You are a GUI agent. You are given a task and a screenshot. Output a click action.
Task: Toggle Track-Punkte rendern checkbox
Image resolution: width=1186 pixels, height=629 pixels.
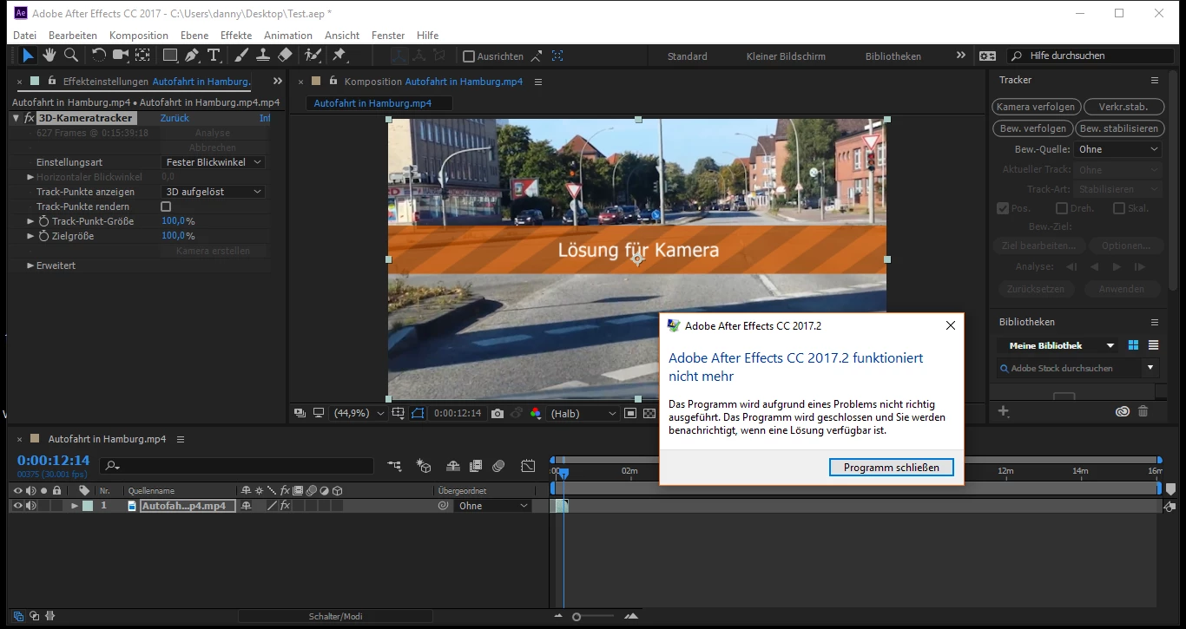click(x=166, y=206)
